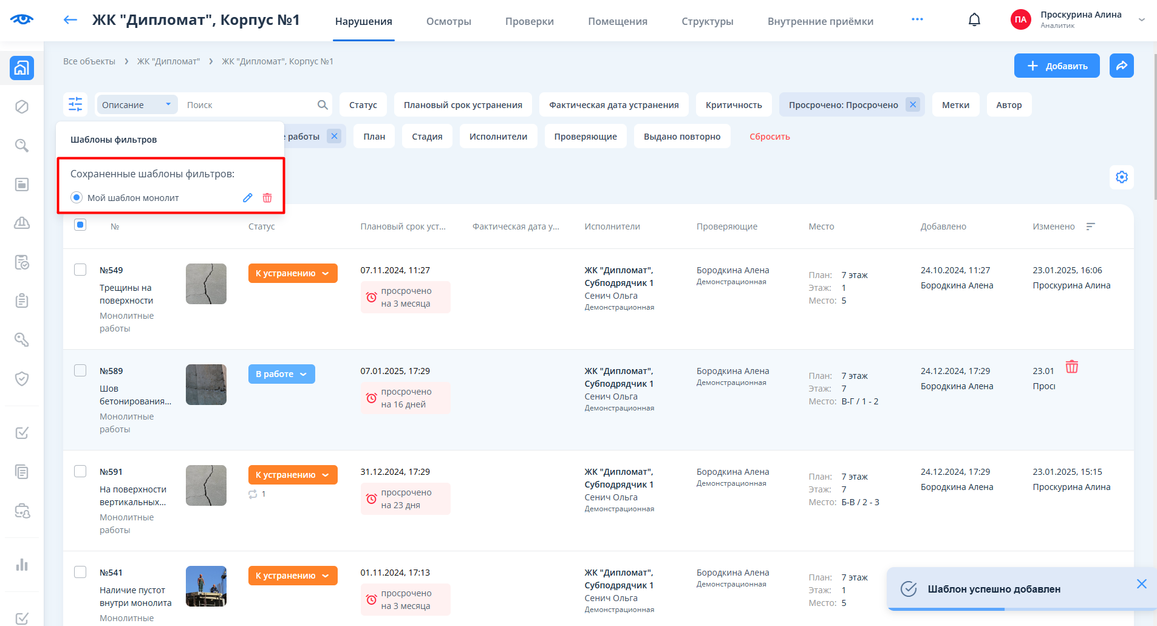This screenshot has width=1157, height=626.
Task: Toggle the filter templates sliders icon
Action: coord(75,104)
